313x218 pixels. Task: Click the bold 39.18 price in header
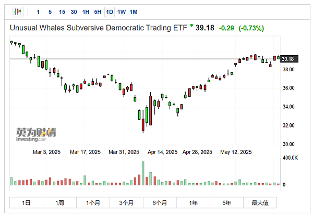click(x=205, y=28)
